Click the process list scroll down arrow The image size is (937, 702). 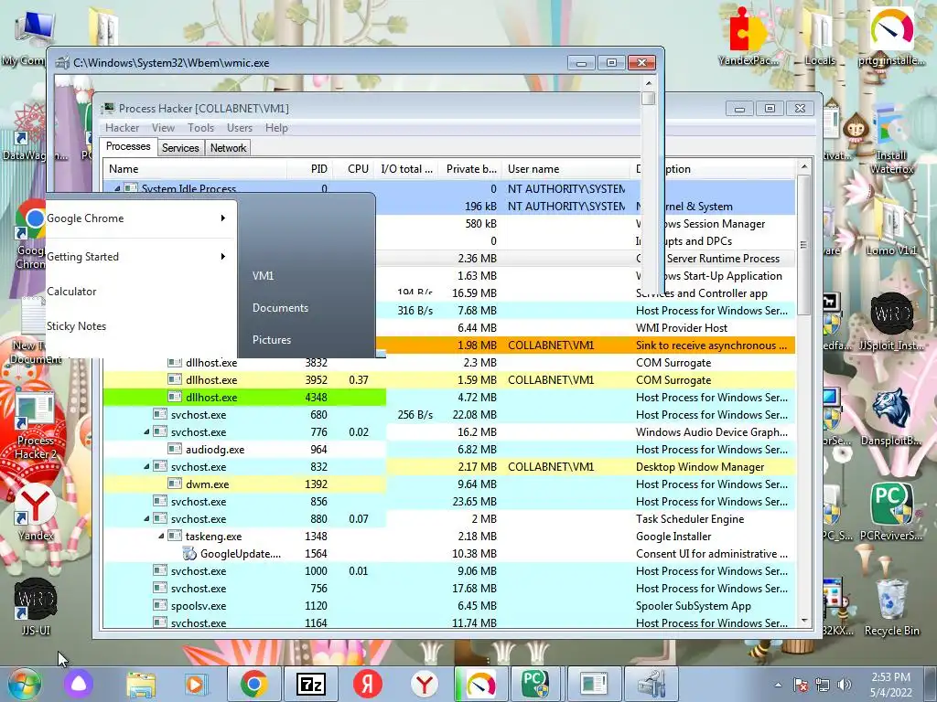[803, 621]
